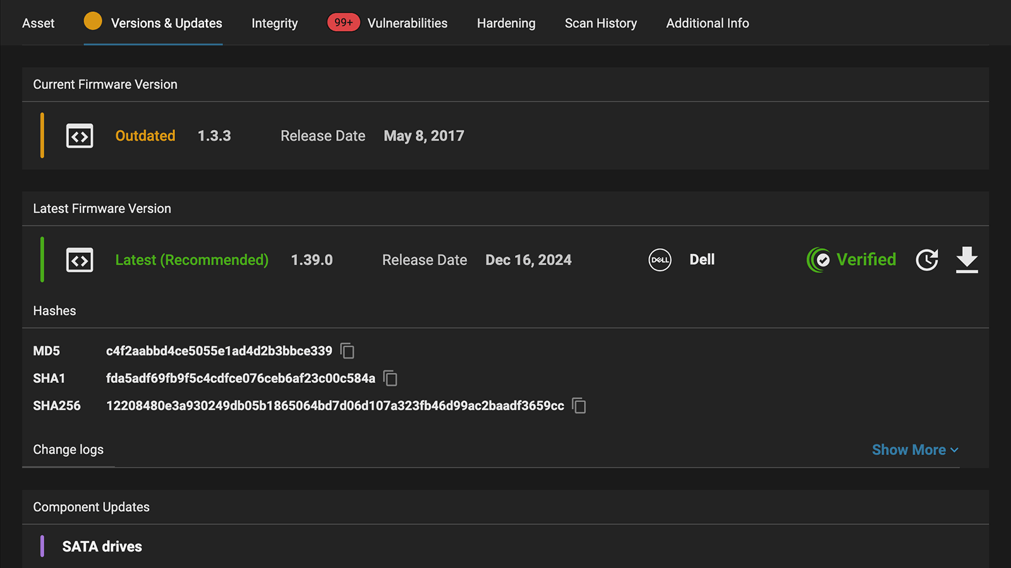Switch to the Integrity tab
Viewport: 1011px width, 568px height.
[x=274, y=23]
